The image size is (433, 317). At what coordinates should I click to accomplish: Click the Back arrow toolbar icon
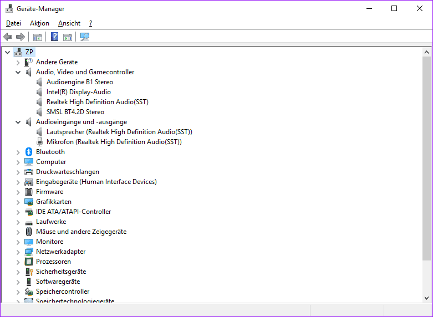8,37
